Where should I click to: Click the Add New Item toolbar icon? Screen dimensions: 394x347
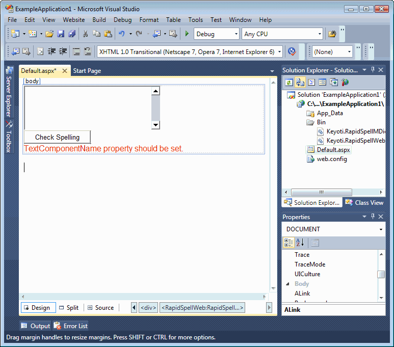pos(33,34)
